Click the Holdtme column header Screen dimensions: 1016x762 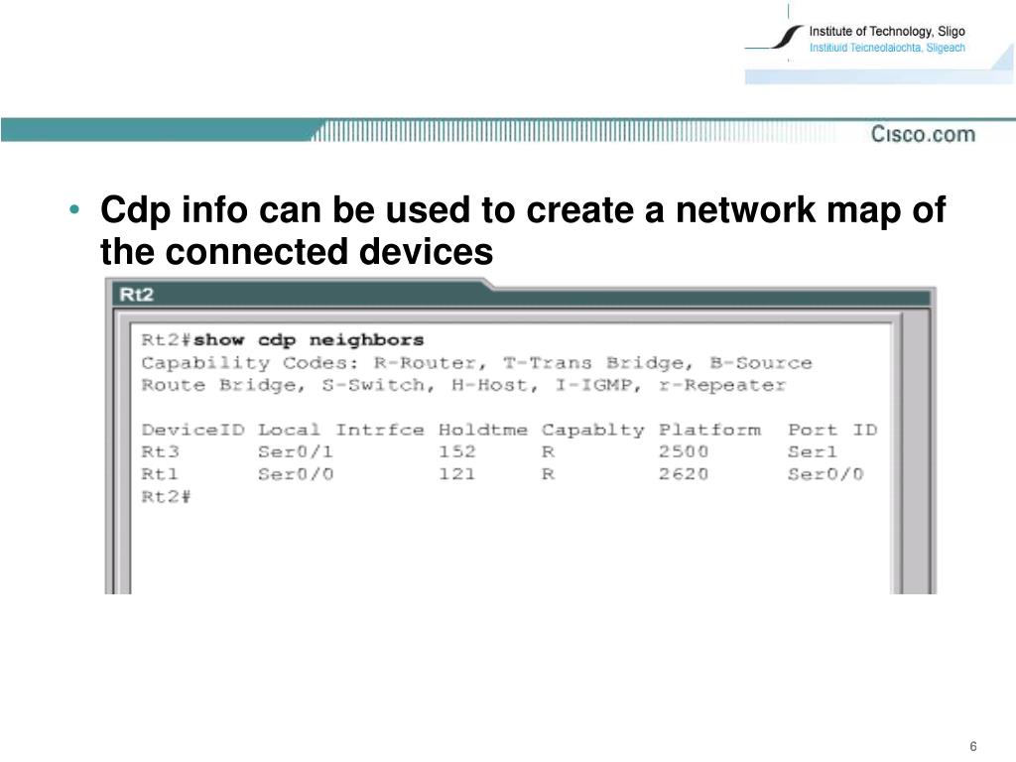pos(483,430)
